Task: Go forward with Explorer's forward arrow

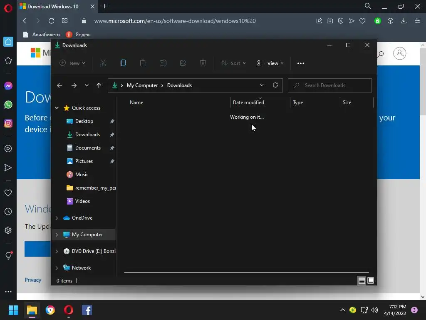Action: pyautogui.click(x=74, y=85)
